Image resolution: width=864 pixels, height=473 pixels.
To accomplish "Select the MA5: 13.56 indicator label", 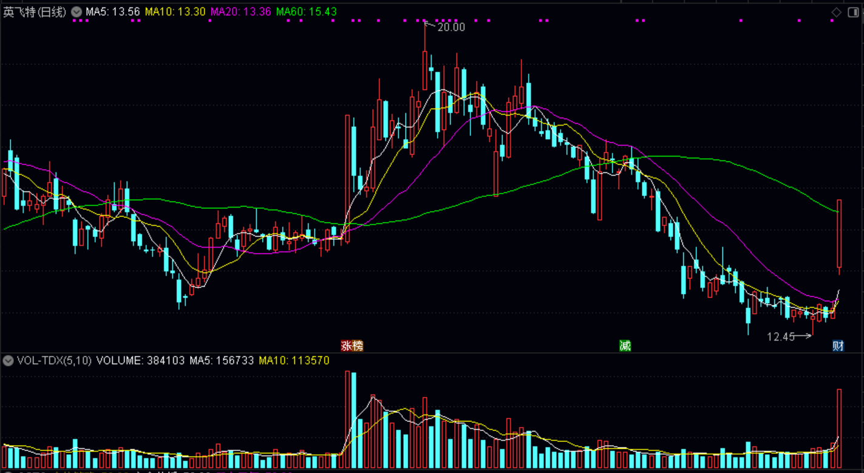I will point(113,12).
